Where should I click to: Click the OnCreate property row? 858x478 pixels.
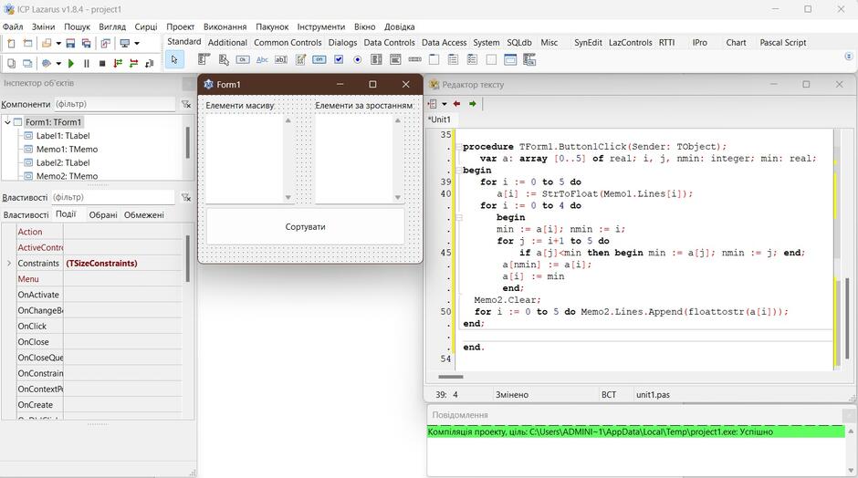[99, 405]
